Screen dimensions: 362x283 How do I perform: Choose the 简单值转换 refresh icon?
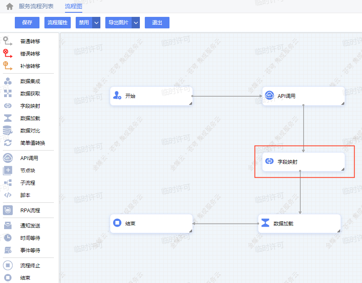(x=8, y=143)
